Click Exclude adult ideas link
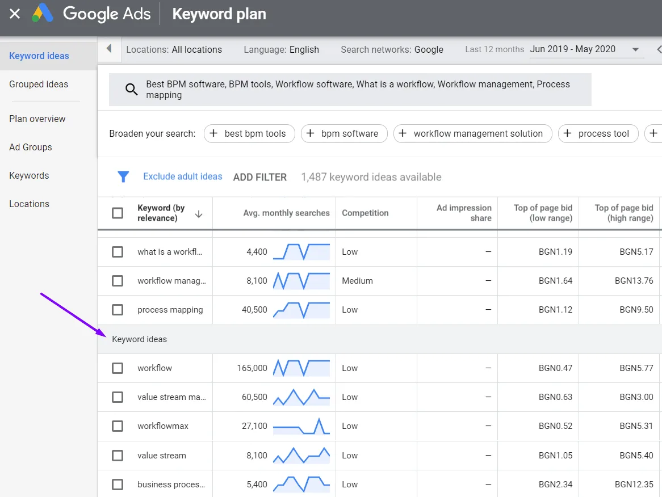The height and width of the screenshot is (497, 662). tap(182, 176)
